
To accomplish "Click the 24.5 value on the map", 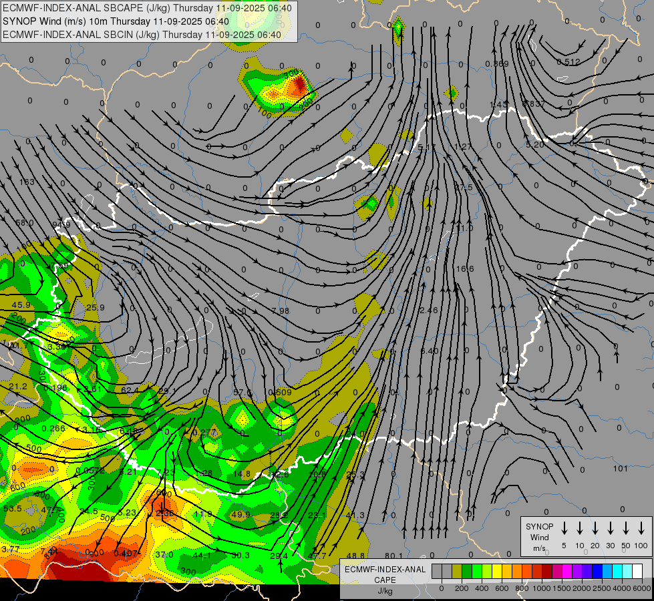I will point(89,512).
